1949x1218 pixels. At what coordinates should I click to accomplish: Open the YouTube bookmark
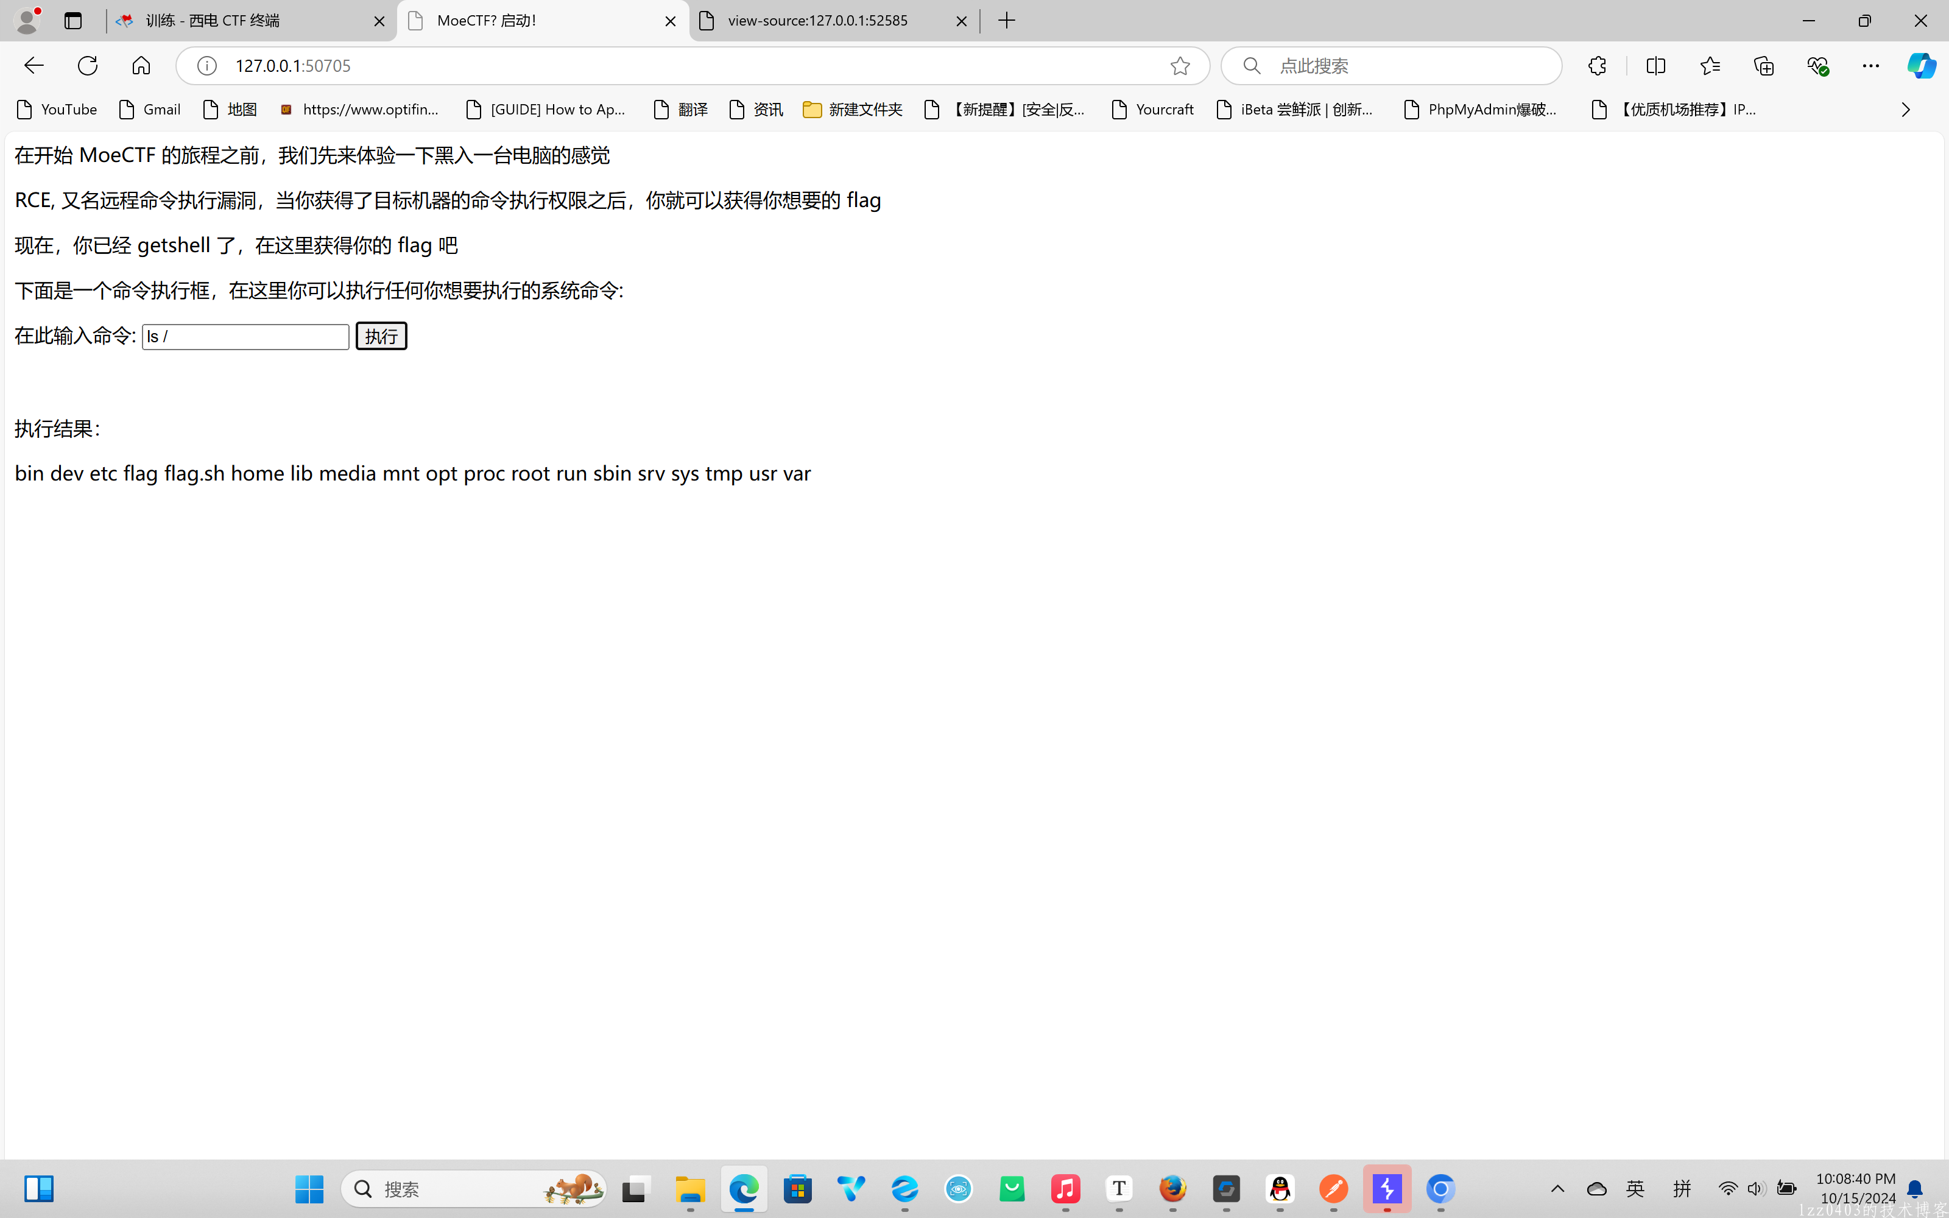(57, 109)
